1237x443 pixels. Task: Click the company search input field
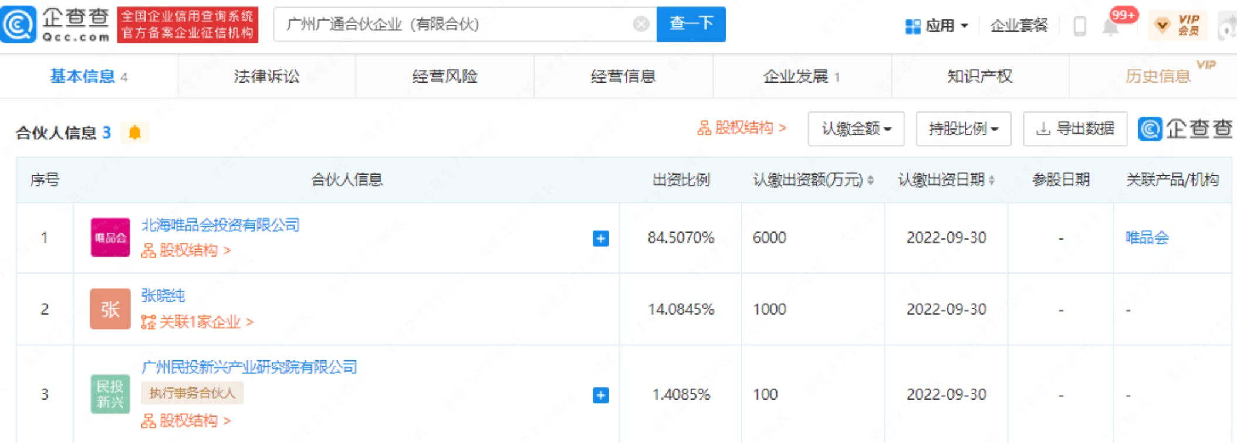coord(452,24)
